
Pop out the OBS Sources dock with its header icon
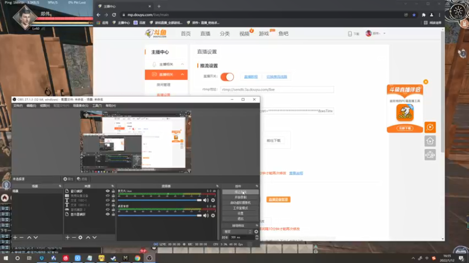click(113, 186)
